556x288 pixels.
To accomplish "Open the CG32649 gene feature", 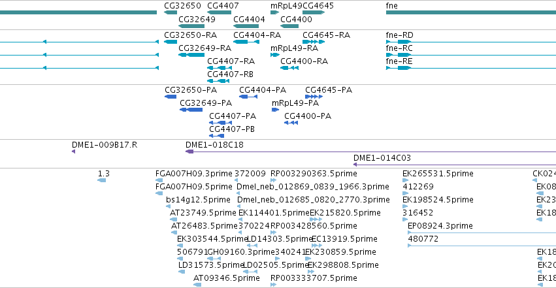I will (191, 26).
